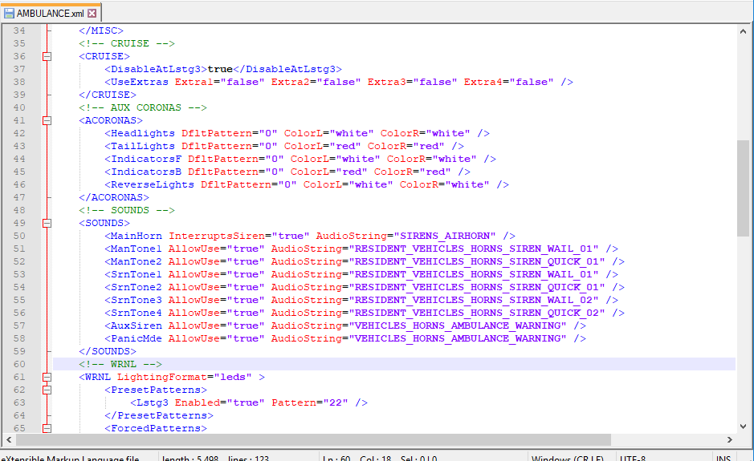Click the <ForcedPatterns> opening tag
The width and height of the screenshot is (754, 461).
156,428
